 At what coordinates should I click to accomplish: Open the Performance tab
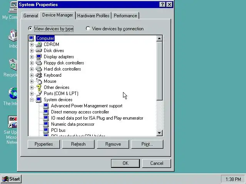click(x=125, y=16)
